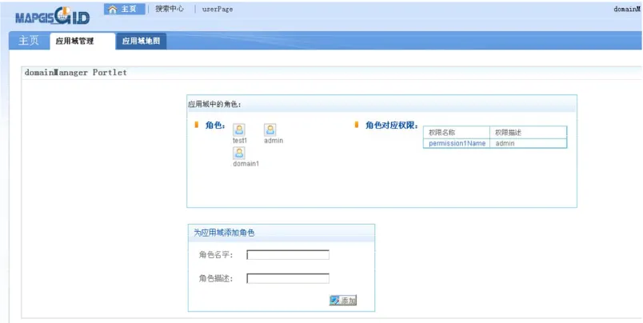Click the home icon beside 主页
The image size is (643, 323).
coord(113,10)
